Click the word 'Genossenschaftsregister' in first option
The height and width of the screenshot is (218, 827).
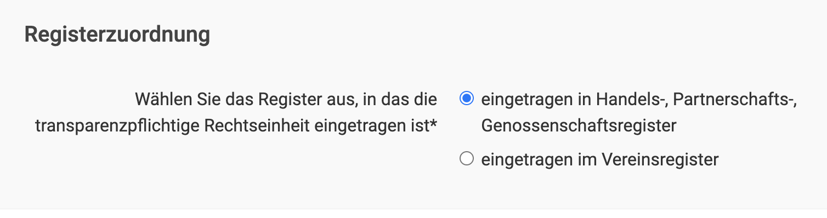click(579, 127)
